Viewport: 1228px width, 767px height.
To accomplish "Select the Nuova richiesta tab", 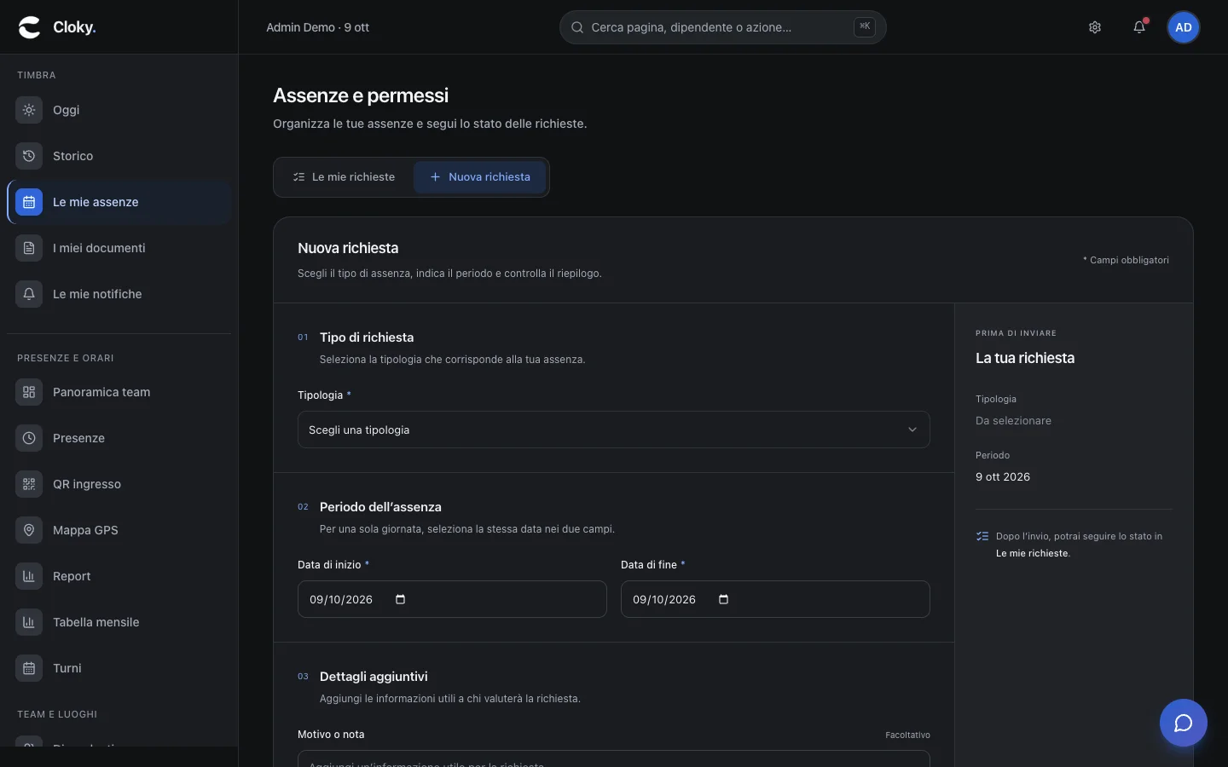I will 480,177.
